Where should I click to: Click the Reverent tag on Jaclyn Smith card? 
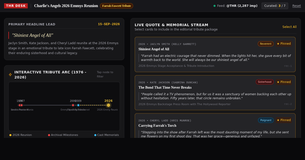[x=266, y=44]
